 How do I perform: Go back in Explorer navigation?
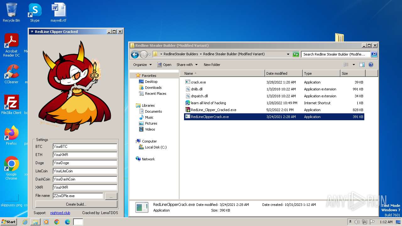135,54
